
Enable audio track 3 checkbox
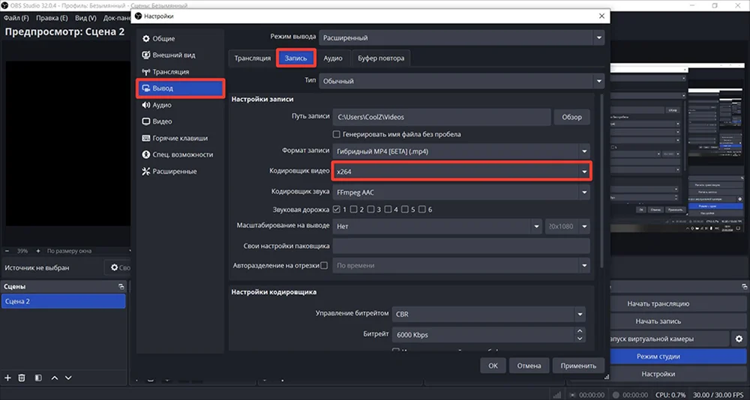370,209
